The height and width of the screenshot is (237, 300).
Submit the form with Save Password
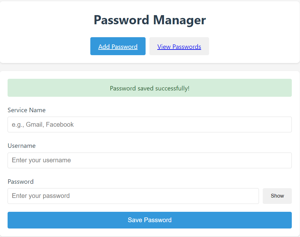click(x=149, y=220)
